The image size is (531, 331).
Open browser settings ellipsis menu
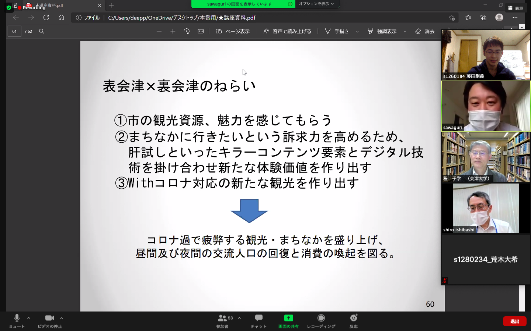tap(515, 17)
